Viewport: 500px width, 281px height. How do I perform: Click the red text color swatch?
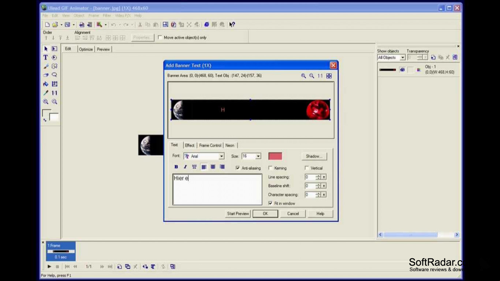[275, 156]
